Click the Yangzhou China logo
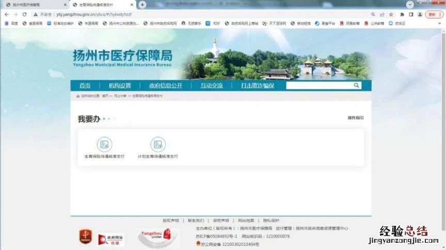The width and height of the screenshot is (446, 250). tap(157, 238)
